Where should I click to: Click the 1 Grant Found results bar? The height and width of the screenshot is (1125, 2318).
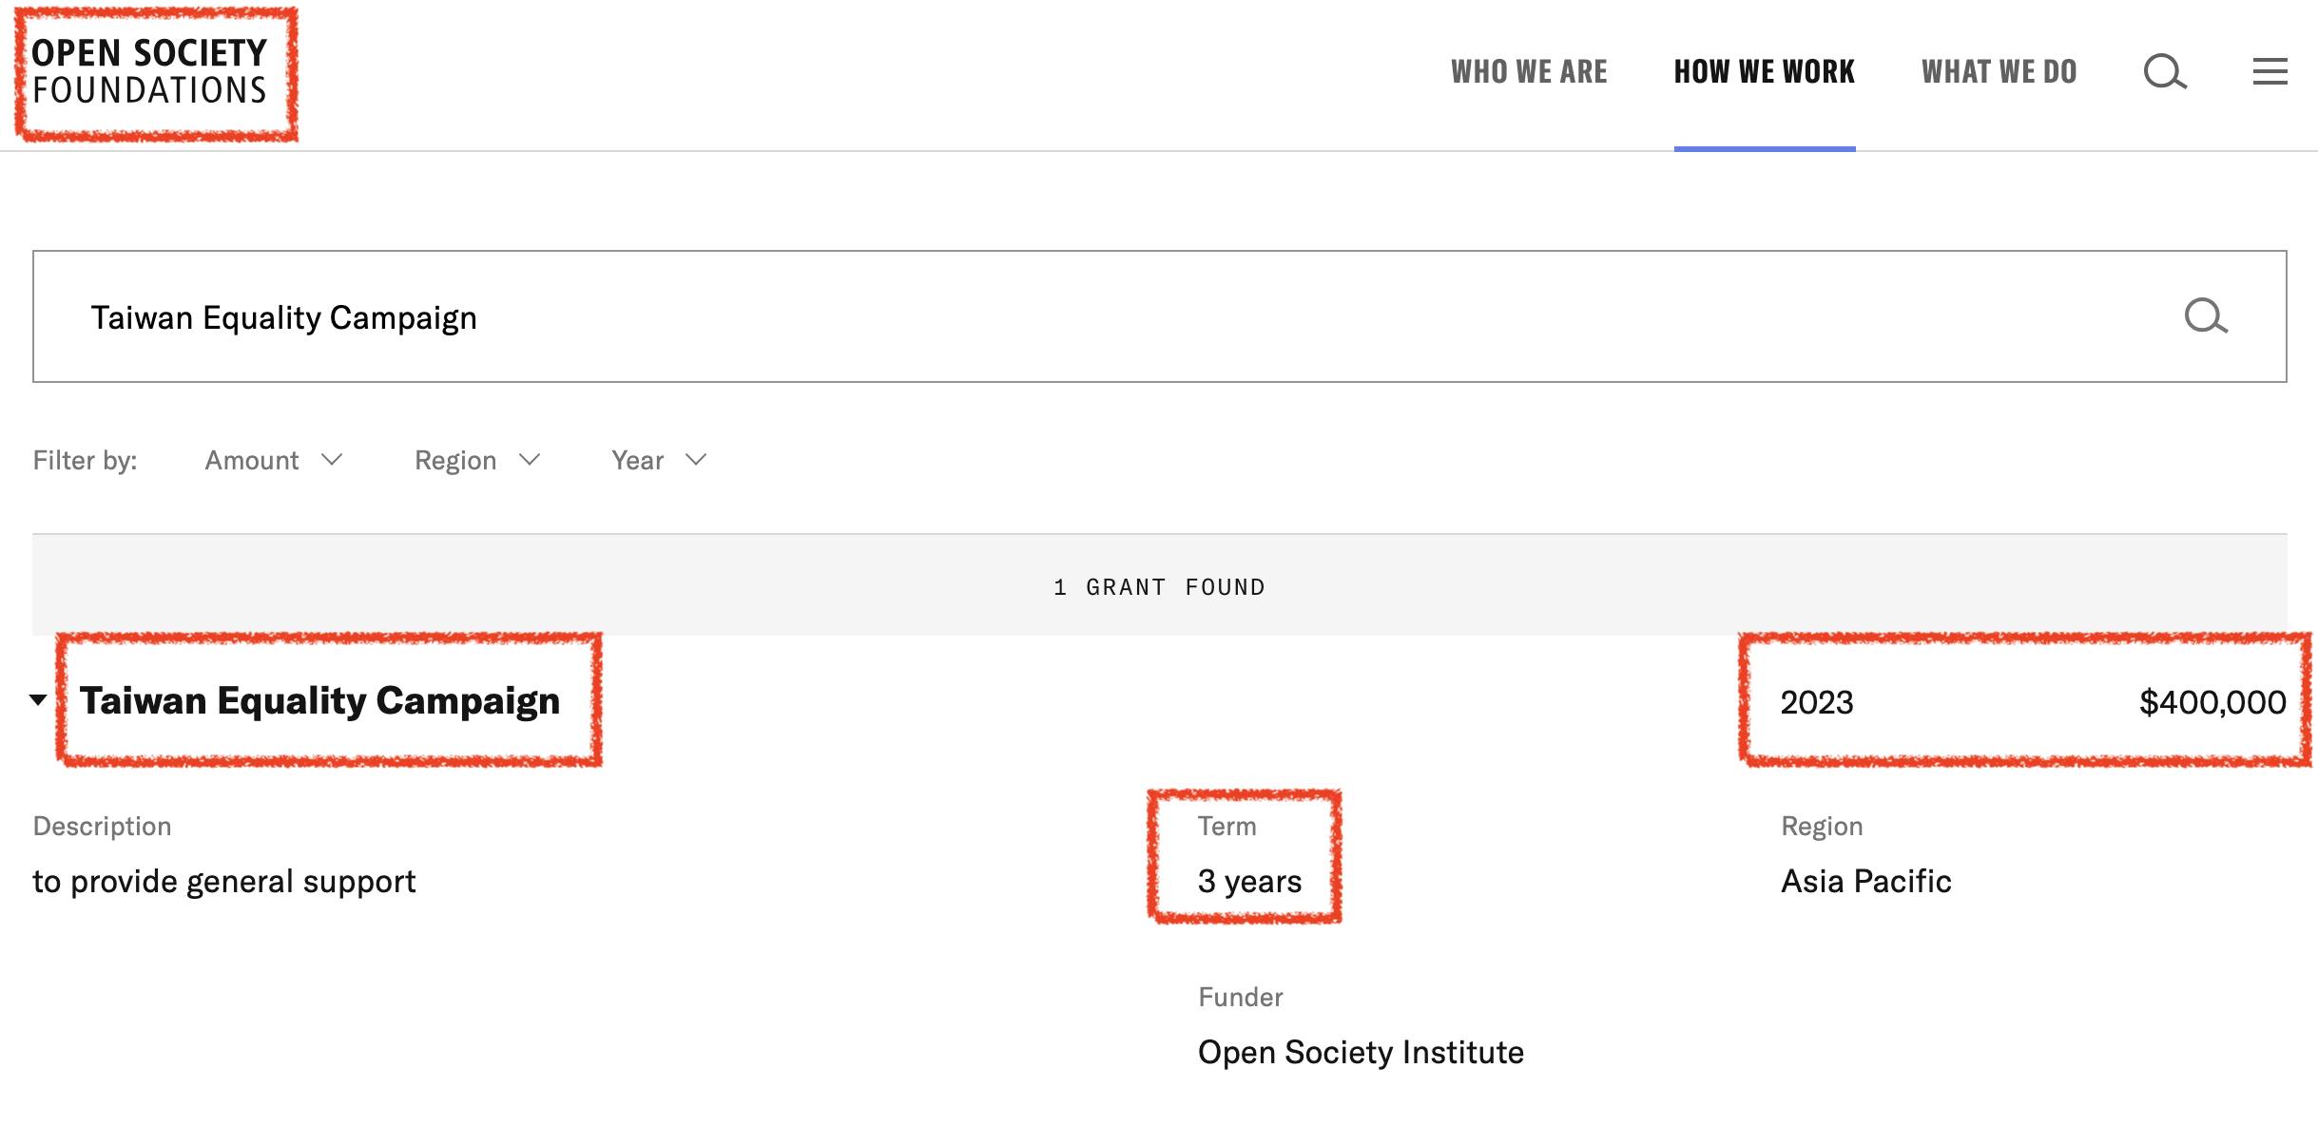point(1159,586)
